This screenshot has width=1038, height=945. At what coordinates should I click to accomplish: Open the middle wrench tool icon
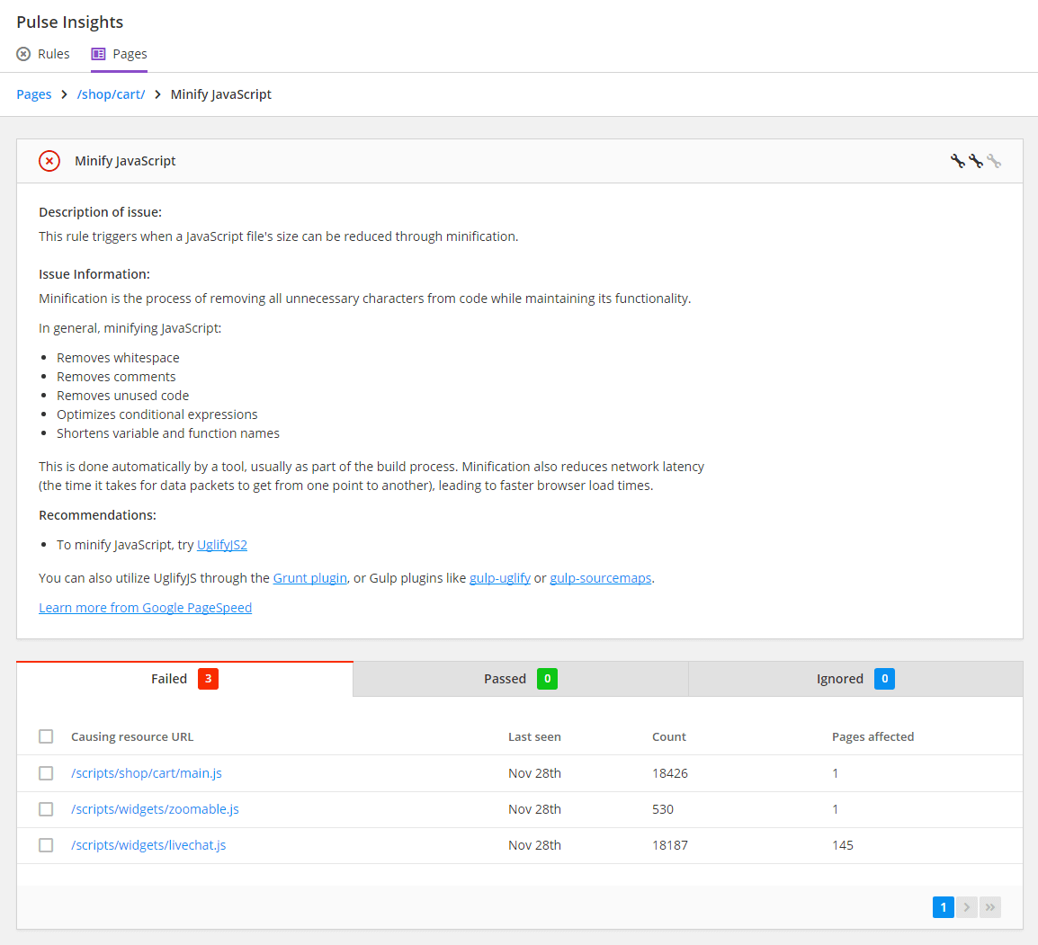[977, 160]
